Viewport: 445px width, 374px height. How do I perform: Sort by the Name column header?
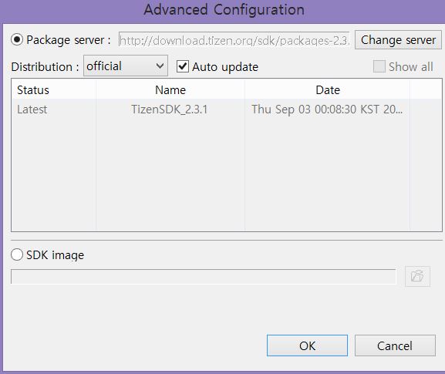click(170, 90)
